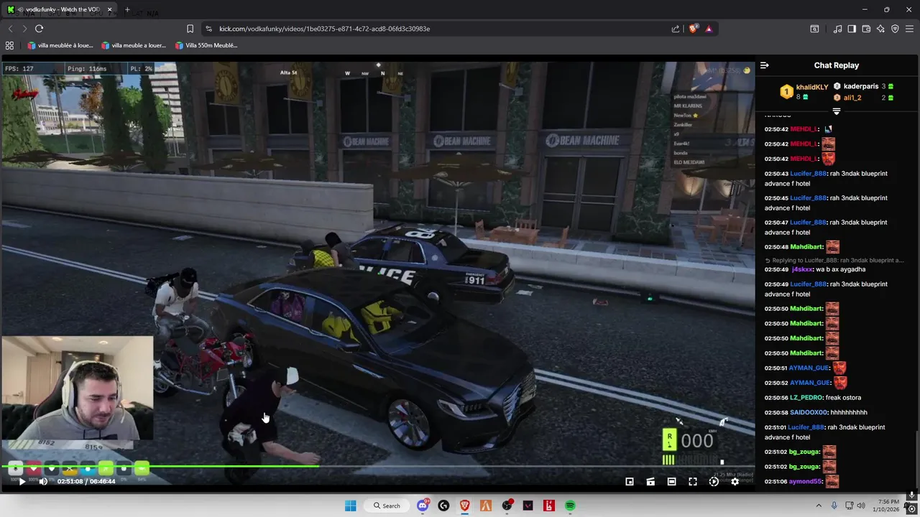Open the tab search icon in toolbar
This screenshot has height=517, width=920.
tap(814, 29)
